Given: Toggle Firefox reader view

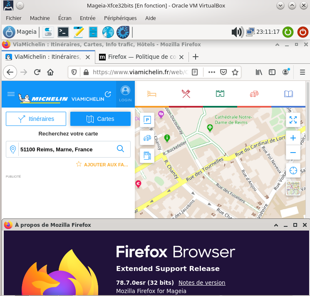Looking at the screenshot, I should pyautogui.click(x=195, y=72).
